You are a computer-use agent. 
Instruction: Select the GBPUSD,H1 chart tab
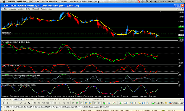tap(18, 99)
